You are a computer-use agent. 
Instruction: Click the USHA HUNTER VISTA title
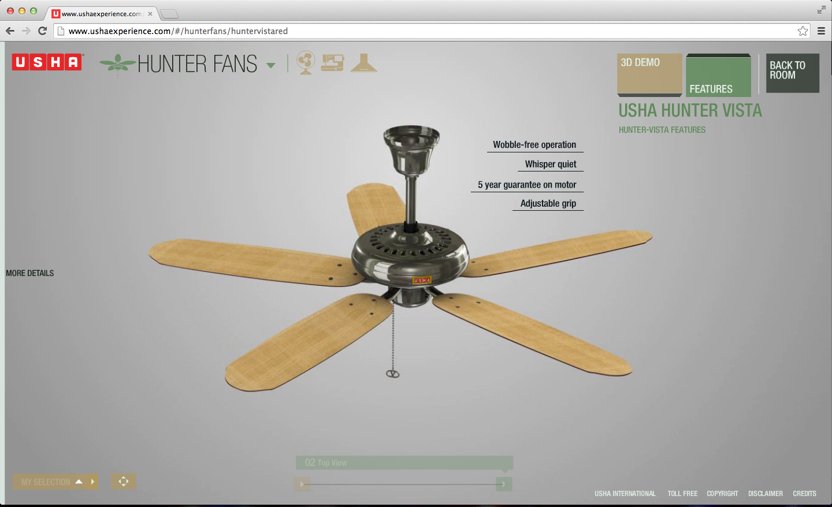pos(690,110)
